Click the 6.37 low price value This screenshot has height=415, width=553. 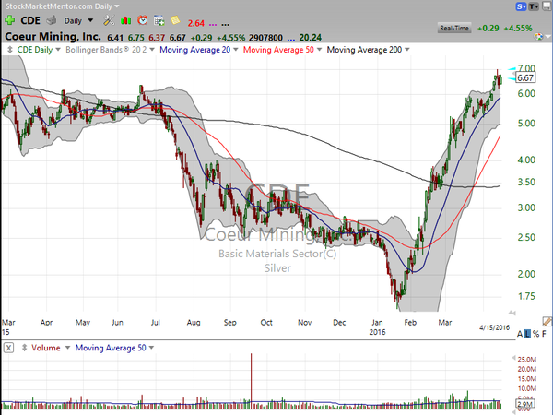[157, 38]
